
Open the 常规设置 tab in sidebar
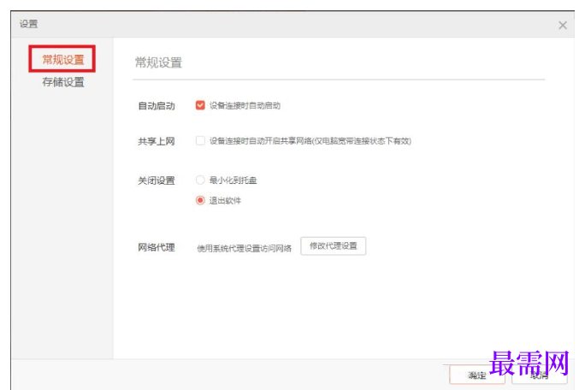coord(62,59)
